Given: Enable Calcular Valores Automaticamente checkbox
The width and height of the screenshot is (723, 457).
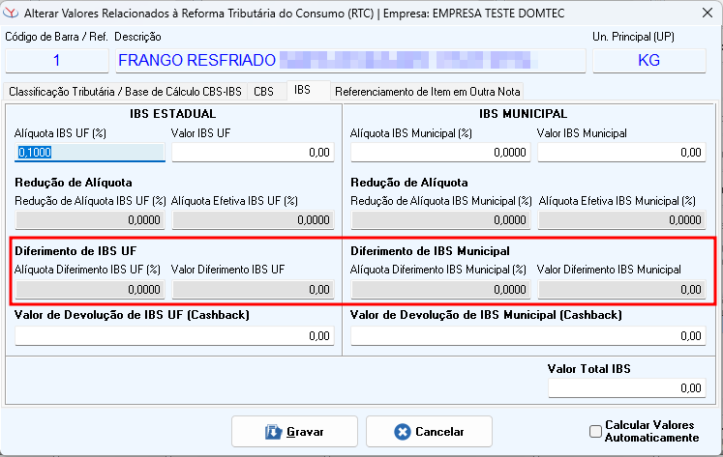Looking at the screenshot, I should click(x=595, y=432).
